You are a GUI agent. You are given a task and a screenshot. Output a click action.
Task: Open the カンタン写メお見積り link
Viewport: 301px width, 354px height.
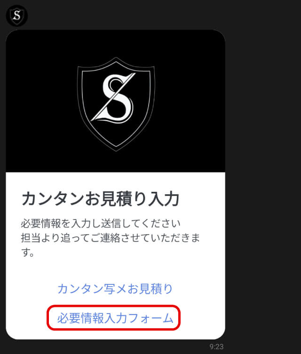pyautogui.click(x=115, y=288)
